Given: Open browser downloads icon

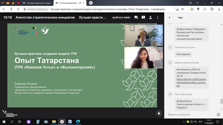Looking at the screenshot, I should point(219,9).
